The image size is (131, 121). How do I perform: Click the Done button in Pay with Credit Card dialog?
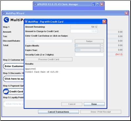click(94, 104)
